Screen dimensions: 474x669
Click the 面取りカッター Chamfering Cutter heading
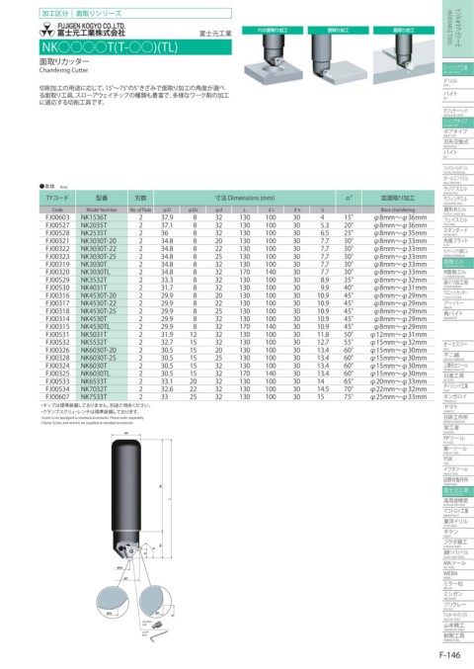pyautogui.click(x=64, y=65)
